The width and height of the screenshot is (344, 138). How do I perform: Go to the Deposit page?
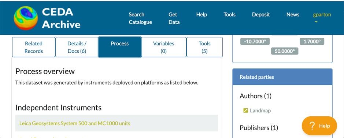(261, 15)
